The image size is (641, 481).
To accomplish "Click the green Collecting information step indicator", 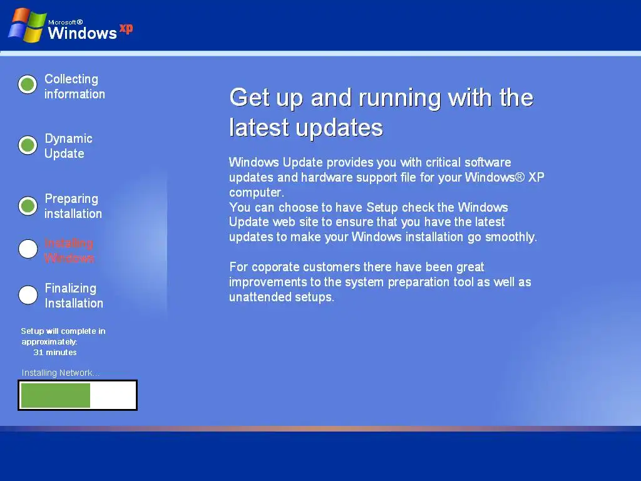I will [28, 85].
